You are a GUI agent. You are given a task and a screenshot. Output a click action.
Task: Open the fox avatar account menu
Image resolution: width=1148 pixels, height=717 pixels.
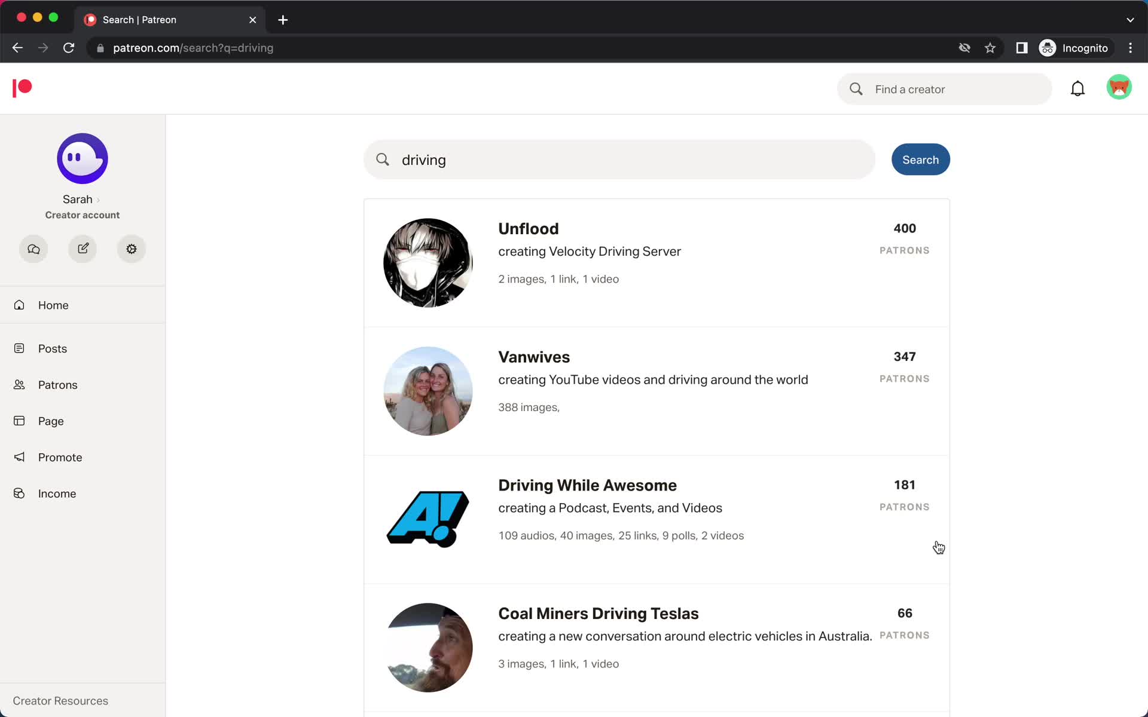click(1119, 87)
